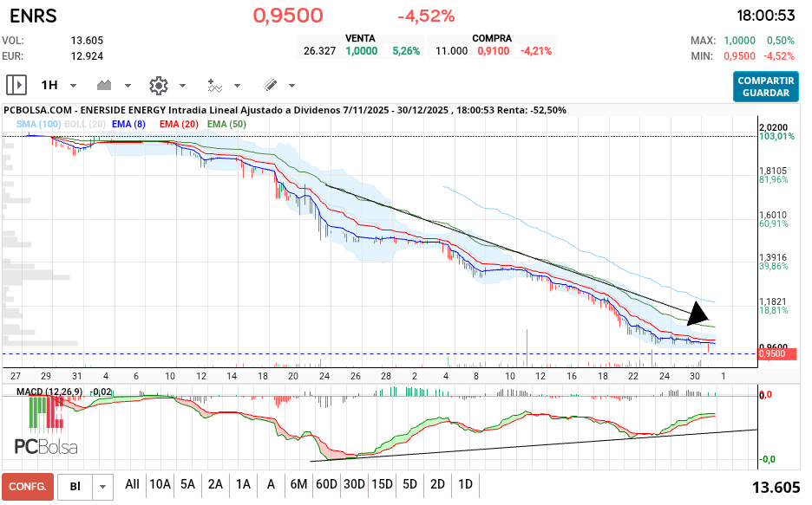This screenshot has height=505, width=812.
Task: Select the current price 0,9500 marker
Action: coord(770,353)
